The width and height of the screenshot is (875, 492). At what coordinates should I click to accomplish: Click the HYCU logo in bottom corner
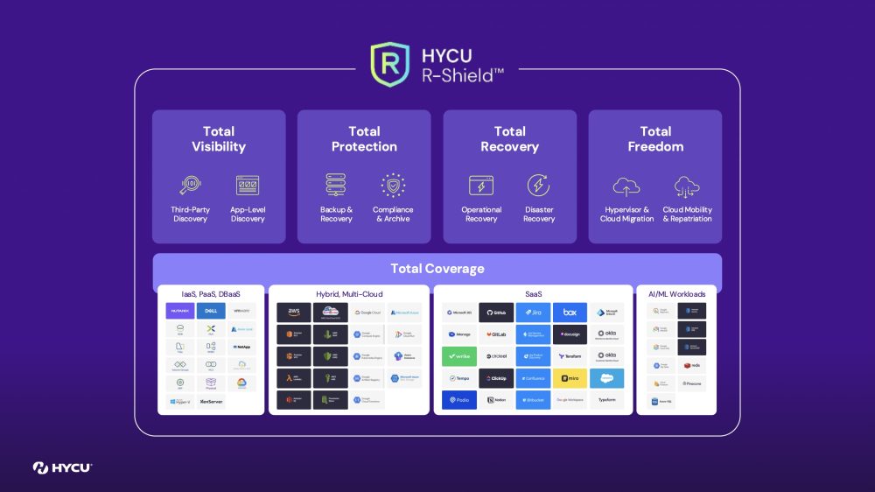coord(62,467)
